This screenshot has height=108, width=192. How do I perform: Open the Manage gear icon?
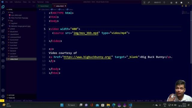point(3,96)
